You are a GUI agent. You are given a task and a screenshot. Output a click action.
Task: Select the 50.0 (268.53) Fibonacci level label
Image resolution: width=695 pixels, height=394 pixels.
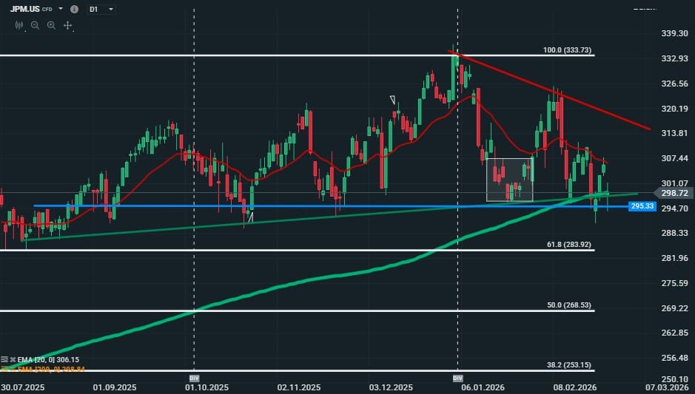pos(568,305)
